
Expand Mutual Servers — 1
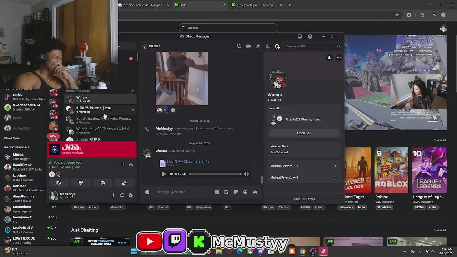coord(303,166)
